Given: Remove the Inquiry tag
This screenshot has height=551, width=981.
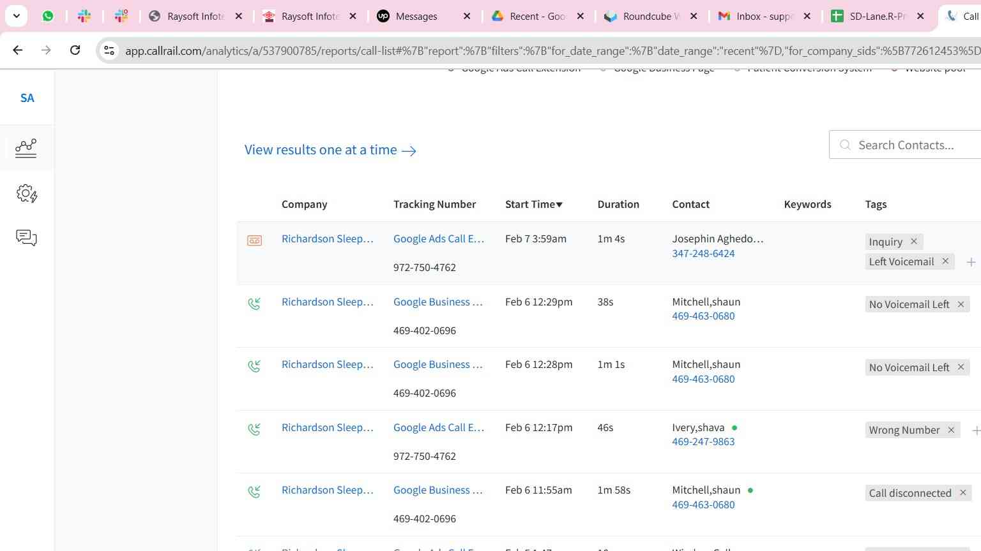Looking at the screenshot, I should [x=914, y=241].
